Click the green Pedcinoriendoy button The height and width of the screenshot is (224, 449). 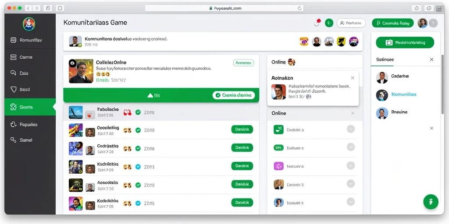[405, 42]
